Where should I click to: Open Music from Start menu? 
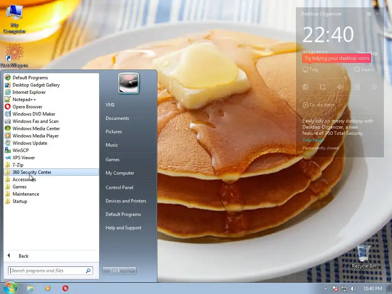pyautogui.click(x=111, y=145)
